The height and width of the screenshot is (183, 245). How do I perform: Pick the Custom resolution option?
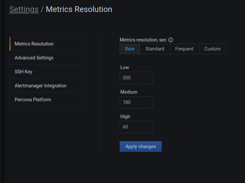point(212,49)
